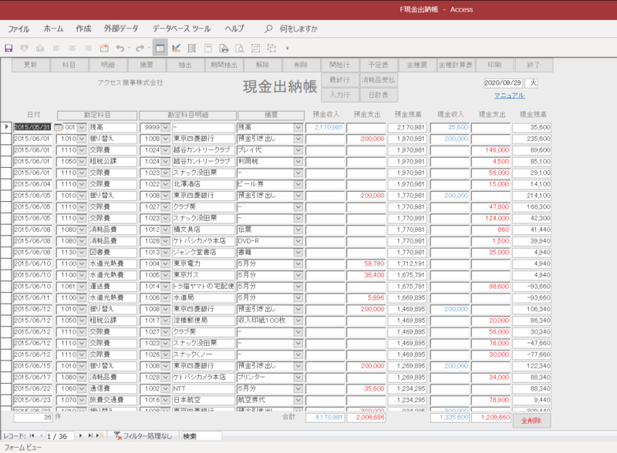Go to the next record arrow
The height and width of the screenshot is (453, 617).
pos(82,436)
